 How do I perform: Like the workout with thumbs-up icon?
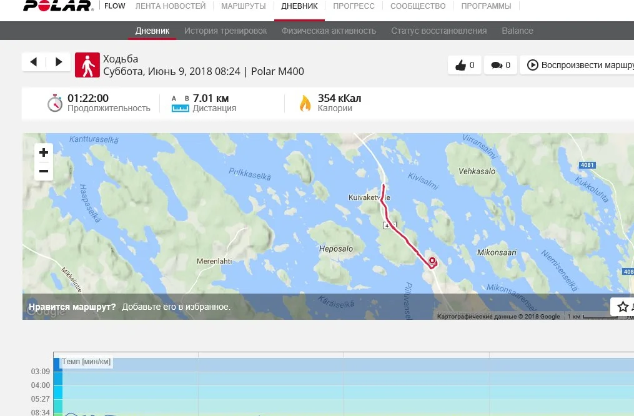(x=465, y=65)
